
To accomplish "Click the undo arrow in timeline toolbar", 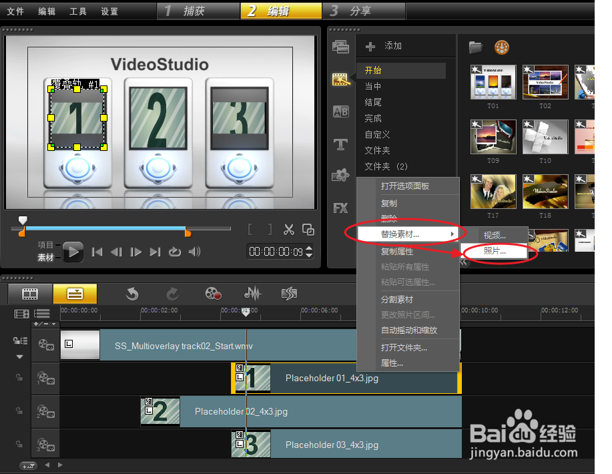I will [132, 294].
